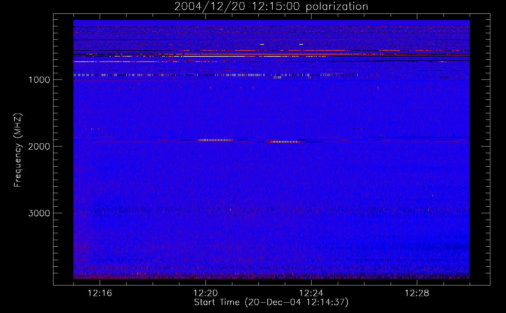Click the 12:24 time tick label
The image size is (506, 313).
[311, 293]
